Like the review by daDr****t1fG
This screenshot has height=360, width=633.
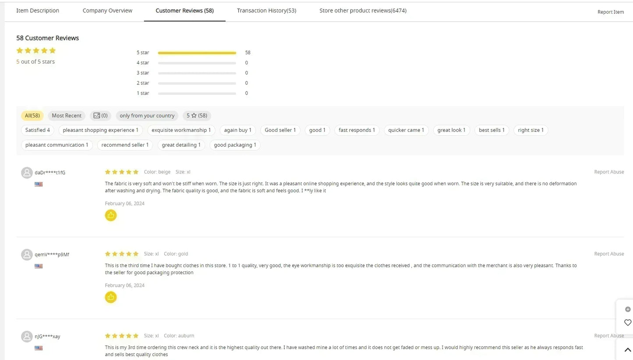tap(111, 215)
